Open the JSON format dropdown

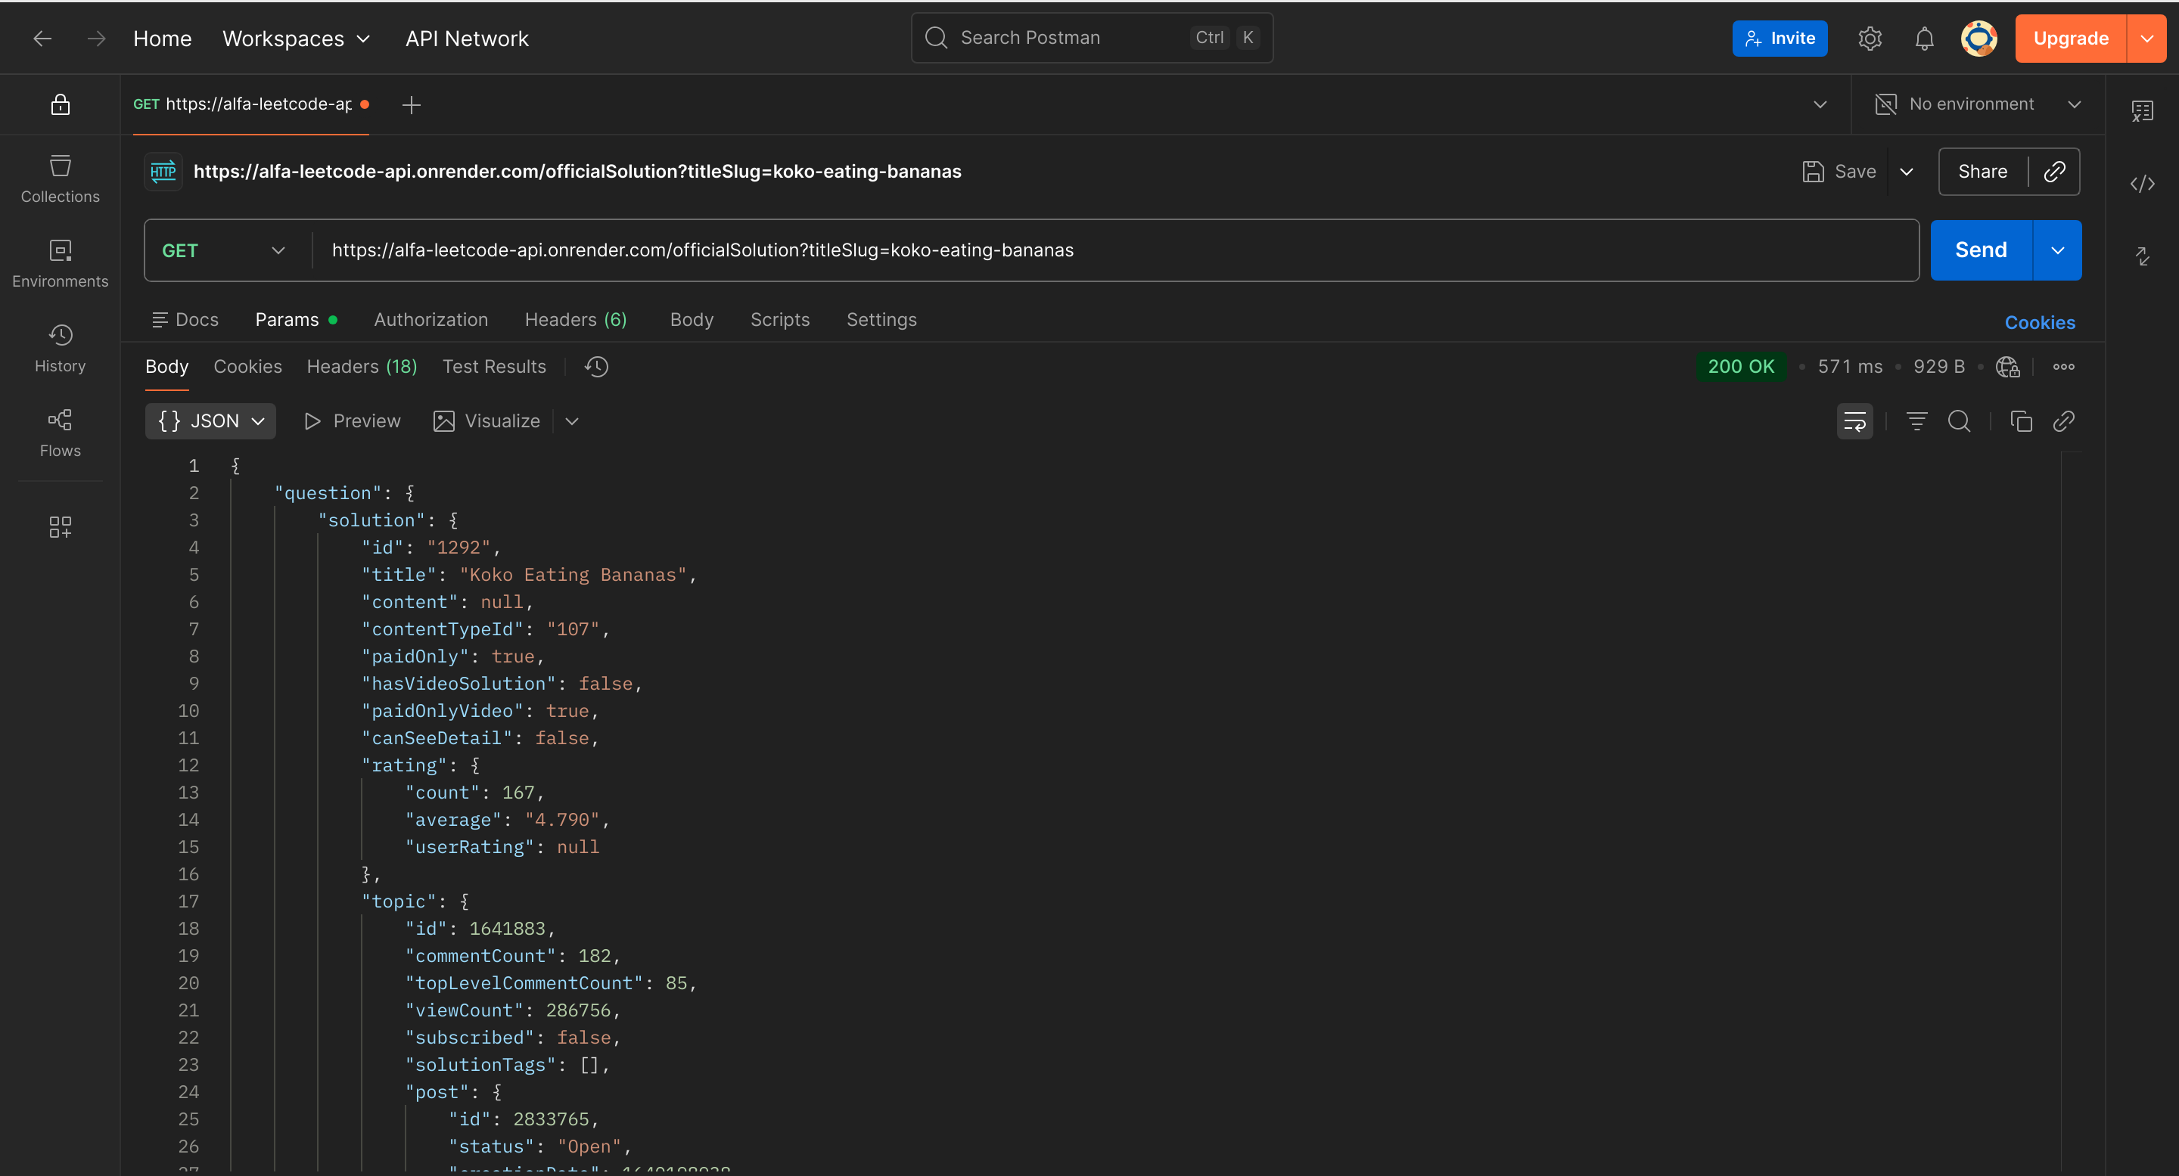210,421
